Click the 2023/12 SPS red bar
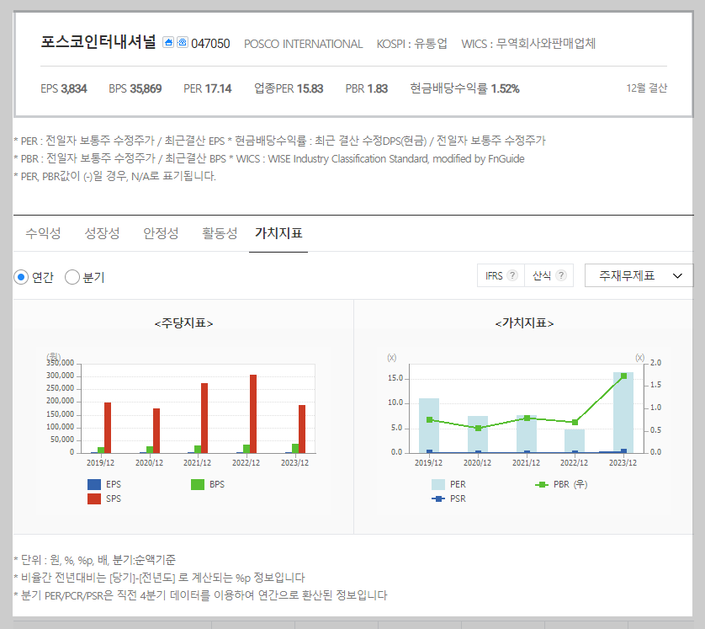705x629 pixels. (302, 429)
